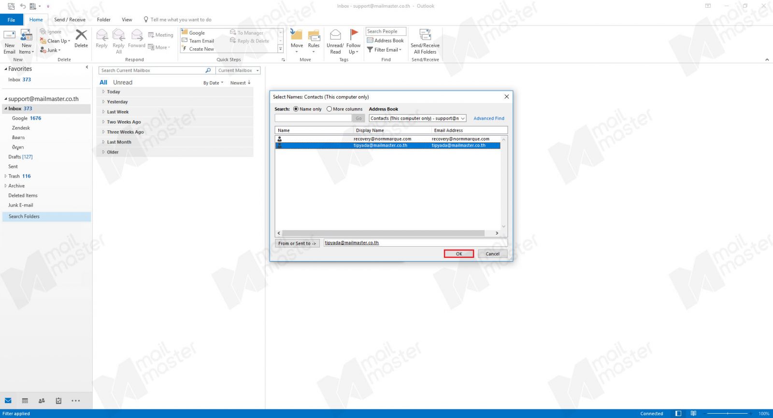Screen dimensions: 773x418
Task: Open the Follow Up flag menu
Action: [353, 42]
